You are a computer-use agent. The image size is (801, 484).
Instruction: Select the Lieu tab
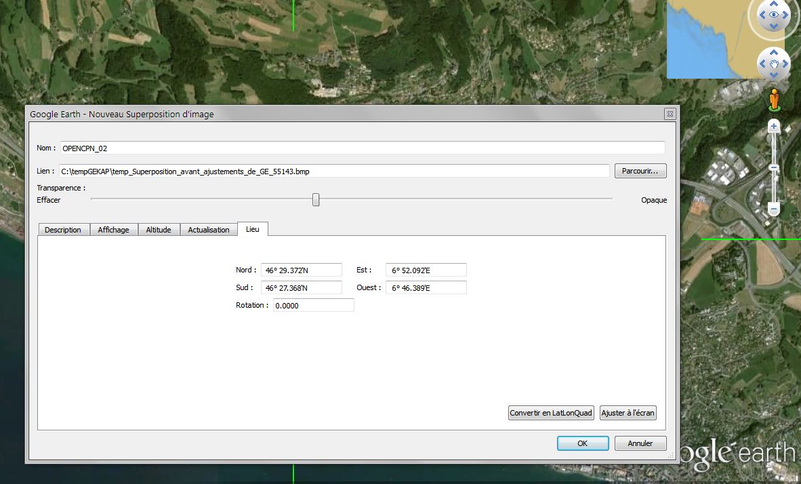[x=252, y=229]
